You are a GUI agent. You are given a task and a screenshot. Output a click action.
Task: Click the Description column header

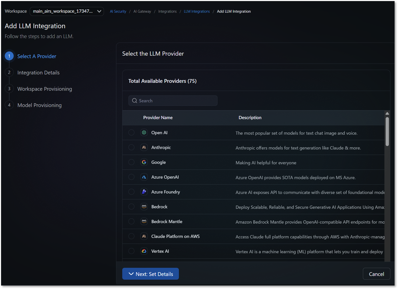click(x=250, y=117)
